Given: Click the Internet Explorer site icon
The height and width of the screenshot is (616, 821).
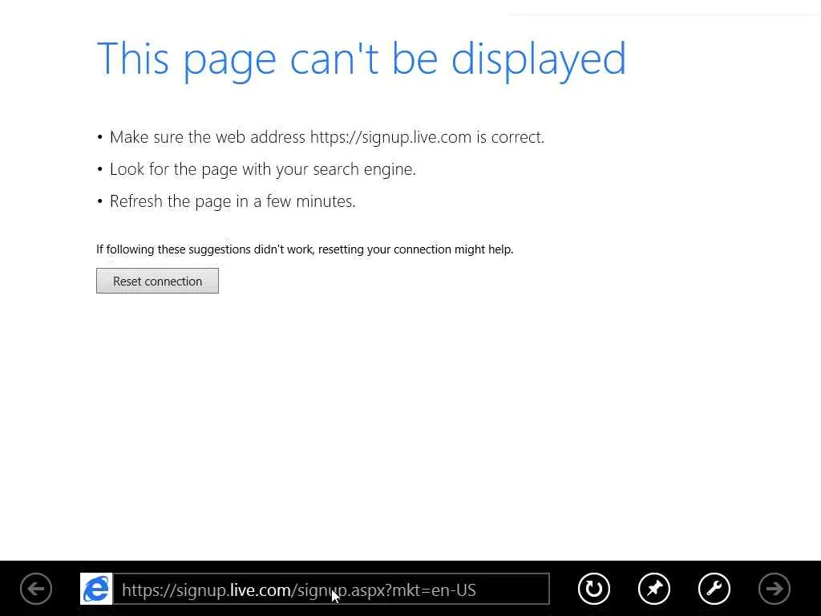Looking at the screenshot, I should (96, 589).
